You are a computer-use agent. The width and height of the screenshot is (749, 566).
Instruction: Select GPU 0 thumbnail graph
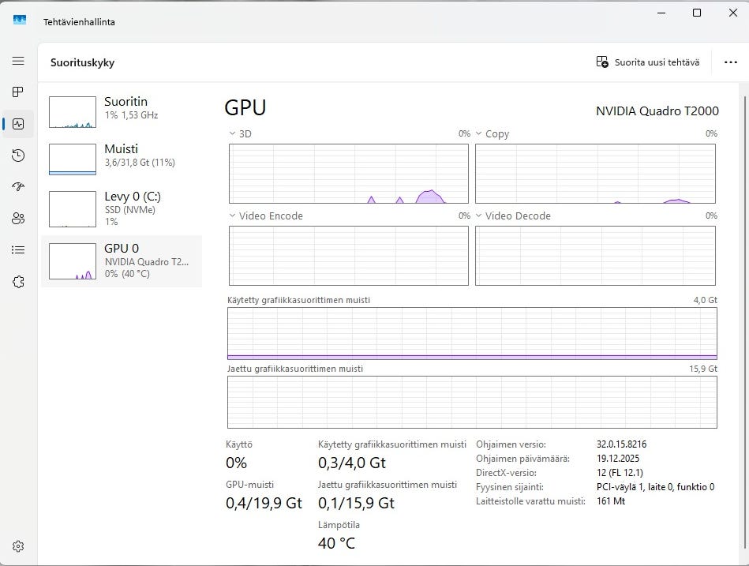point(72,261)
